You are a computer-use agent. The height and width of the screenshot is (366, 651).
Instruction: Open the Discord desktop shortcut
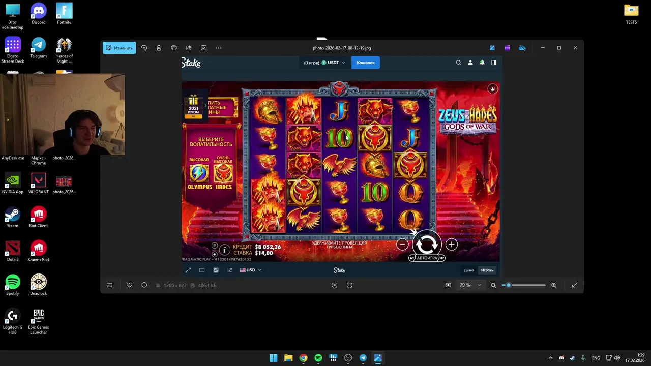tap(39, 14)
